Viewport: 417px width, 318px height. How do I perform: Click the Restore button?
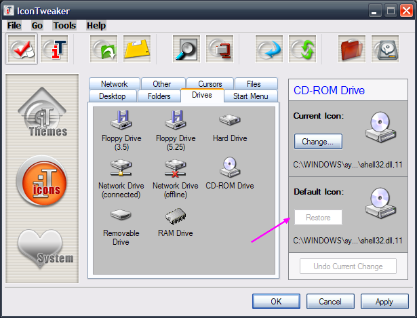[x=318, y=218]
